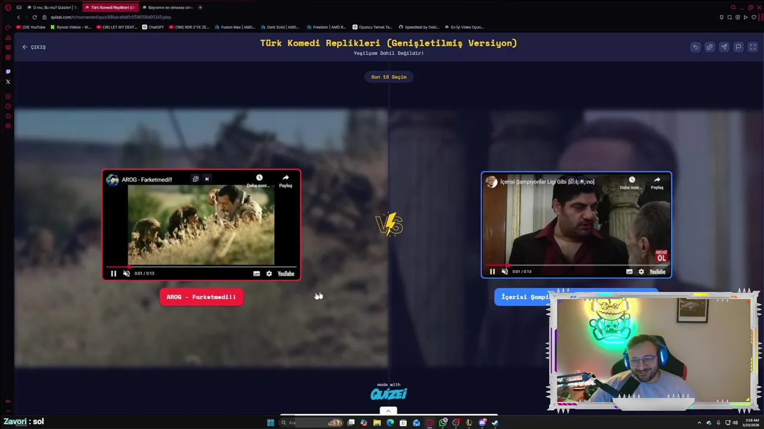
Task: Open X in the Opera sidebar
Action: [8, 82]
